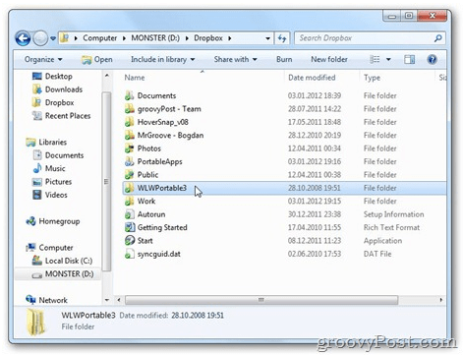Select the Work folder icon
Image resolution: width=463 pixels, height=355 pixels.
tap(130, 201)
